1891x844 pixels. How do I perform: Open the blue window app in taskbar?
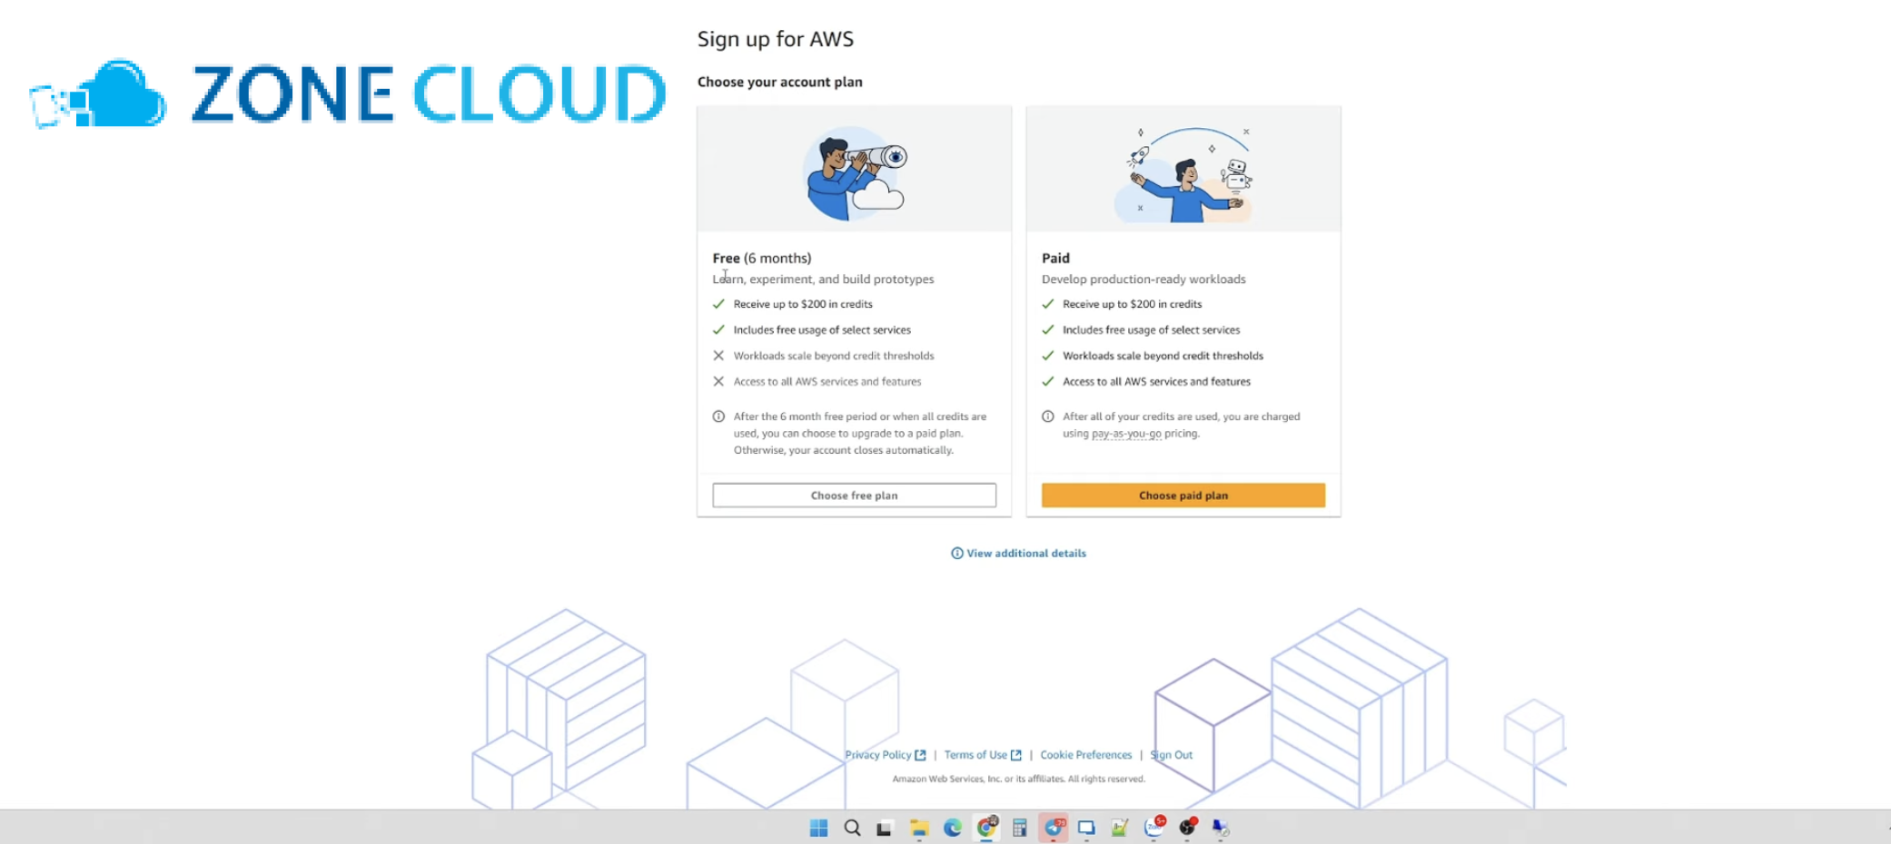click(1086, 828)
